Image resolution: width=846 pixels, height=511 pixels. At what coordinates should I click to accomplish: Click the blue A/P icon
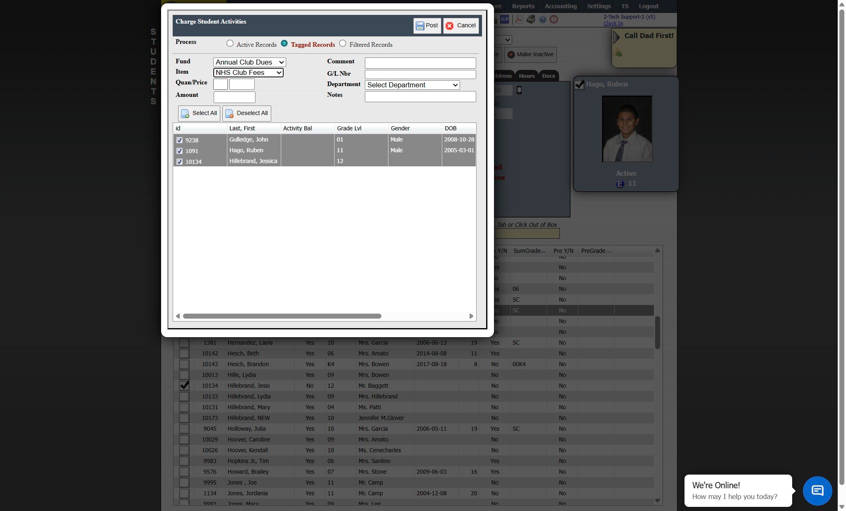[504, 19]
